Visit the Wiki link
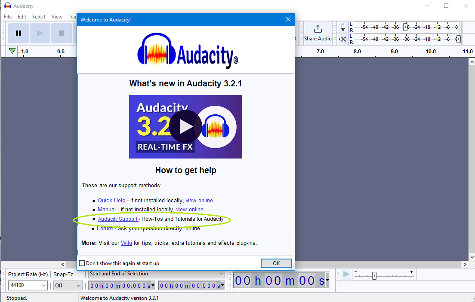Image resolution: width=475 pixels, height=302 pixels. [x=126, y=243]
